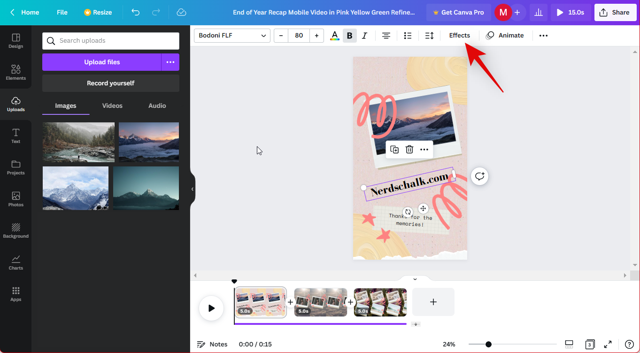Open more options for selected element
Image resolution: width=640 pixels, height=353 pixels.
tap(424, 150)
